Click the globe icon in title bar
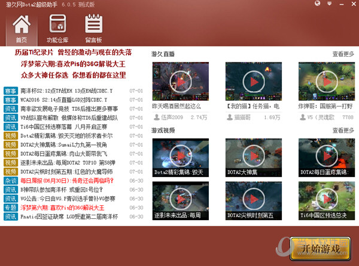Viewport: 359px width, 266px height. click(317, 4)
